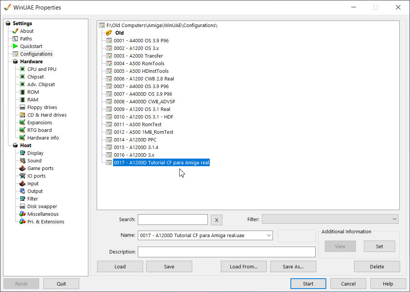
Task: Click the Disk swapper drive icon
Action: coord(22,206)
